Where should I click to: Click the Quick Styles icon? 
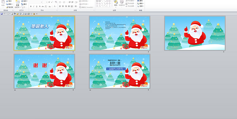[x=122, y=2]
